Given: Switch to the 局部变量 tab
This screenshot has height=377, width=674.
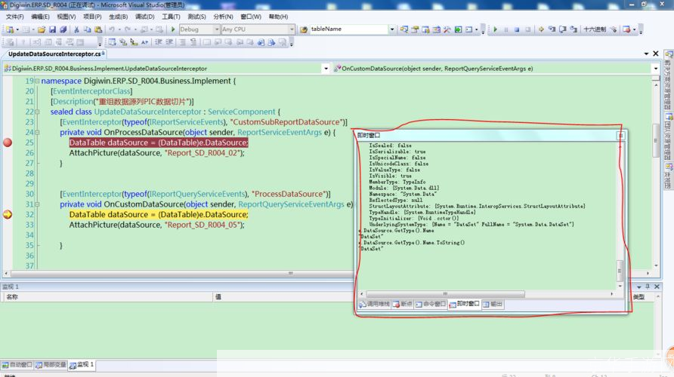Looking at the screenshot, I should coord(51,365).
